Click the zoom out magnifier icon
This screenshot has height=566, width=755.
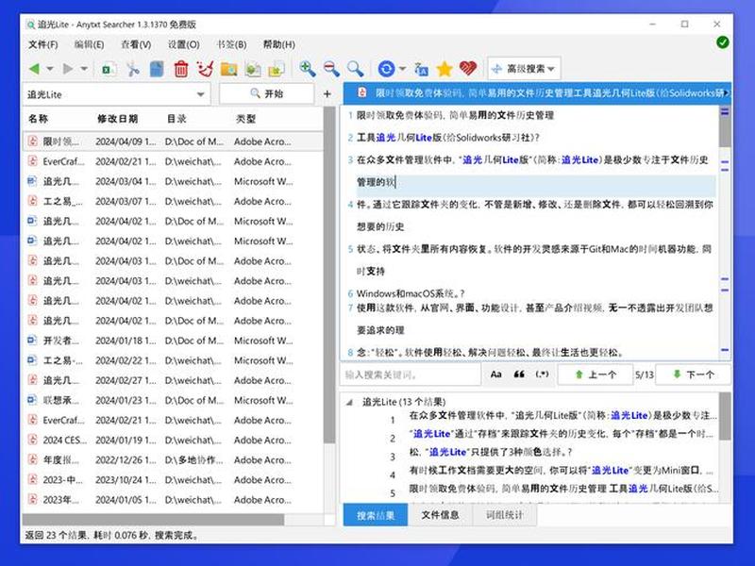331,69
